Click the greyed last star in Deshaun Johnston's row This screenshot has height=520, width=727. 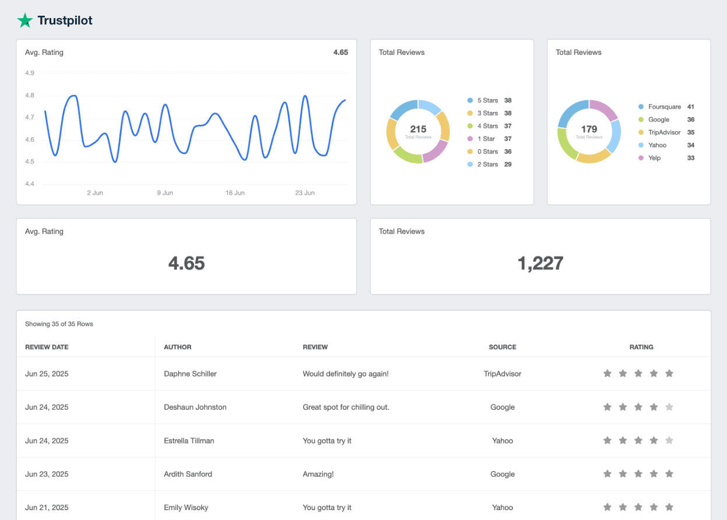click(669, 407)
